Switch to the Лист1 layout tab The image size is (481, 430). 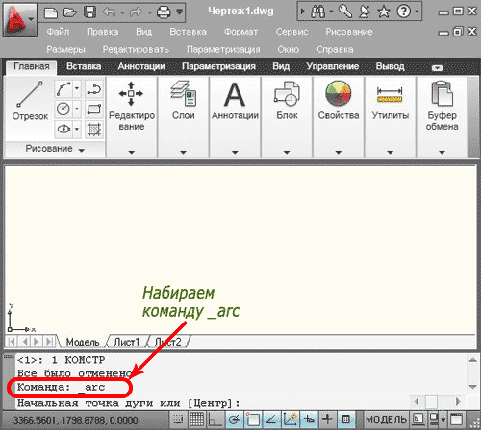pyautogui.click(x=127, y=342)
